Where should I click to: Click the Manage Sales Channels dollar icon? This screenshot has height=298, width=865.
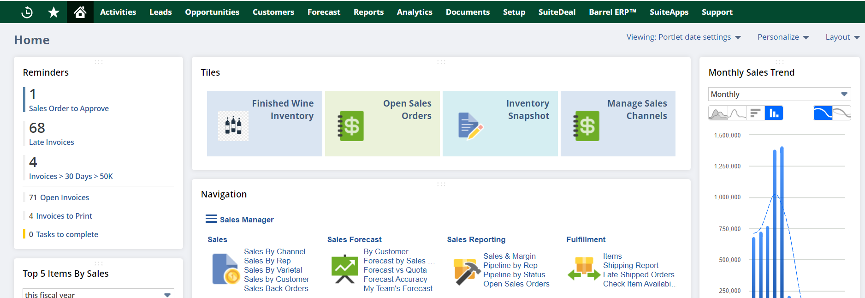point(587,125)
